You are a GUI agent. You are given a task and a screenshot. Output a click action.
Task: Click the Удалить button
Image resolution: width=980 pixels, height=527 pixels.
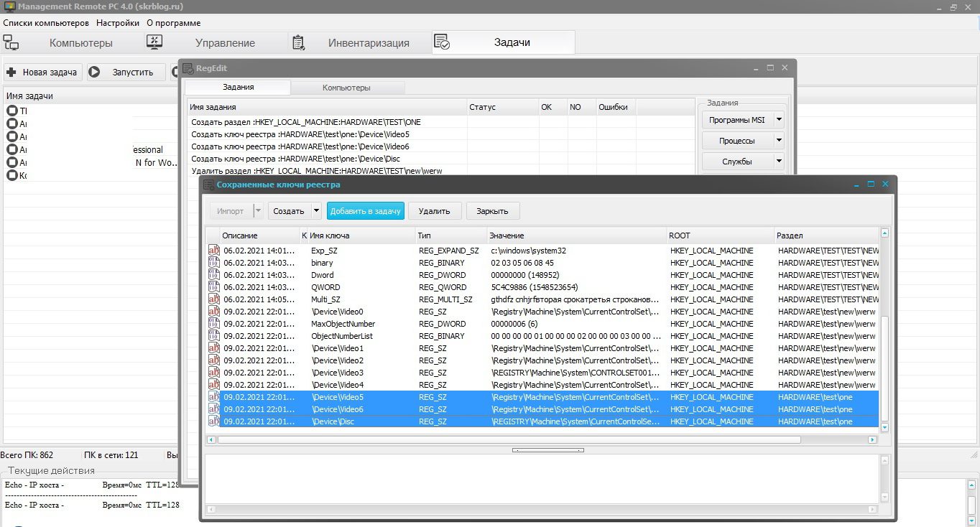(434, 211)
